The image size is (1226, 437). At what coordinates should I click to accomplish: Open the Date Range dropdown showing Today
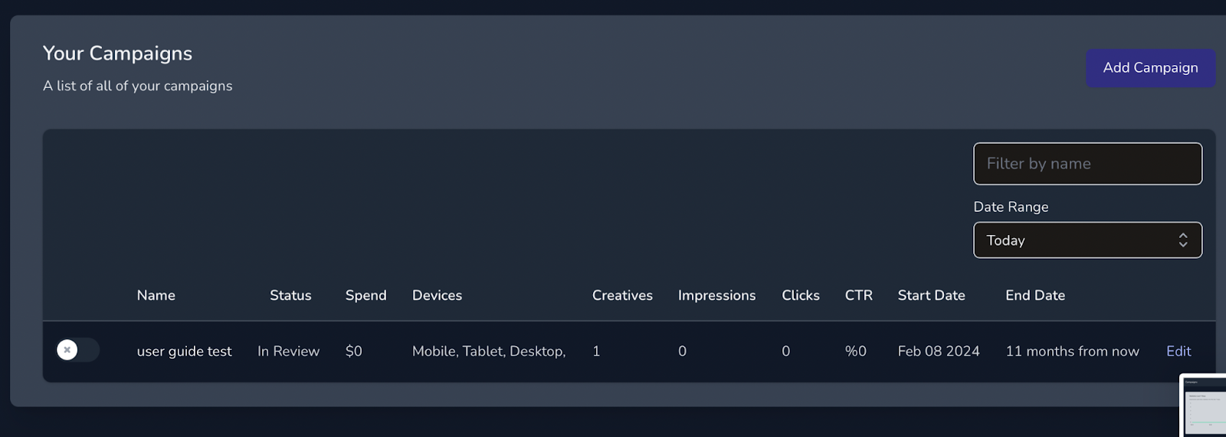point(1087,240)
